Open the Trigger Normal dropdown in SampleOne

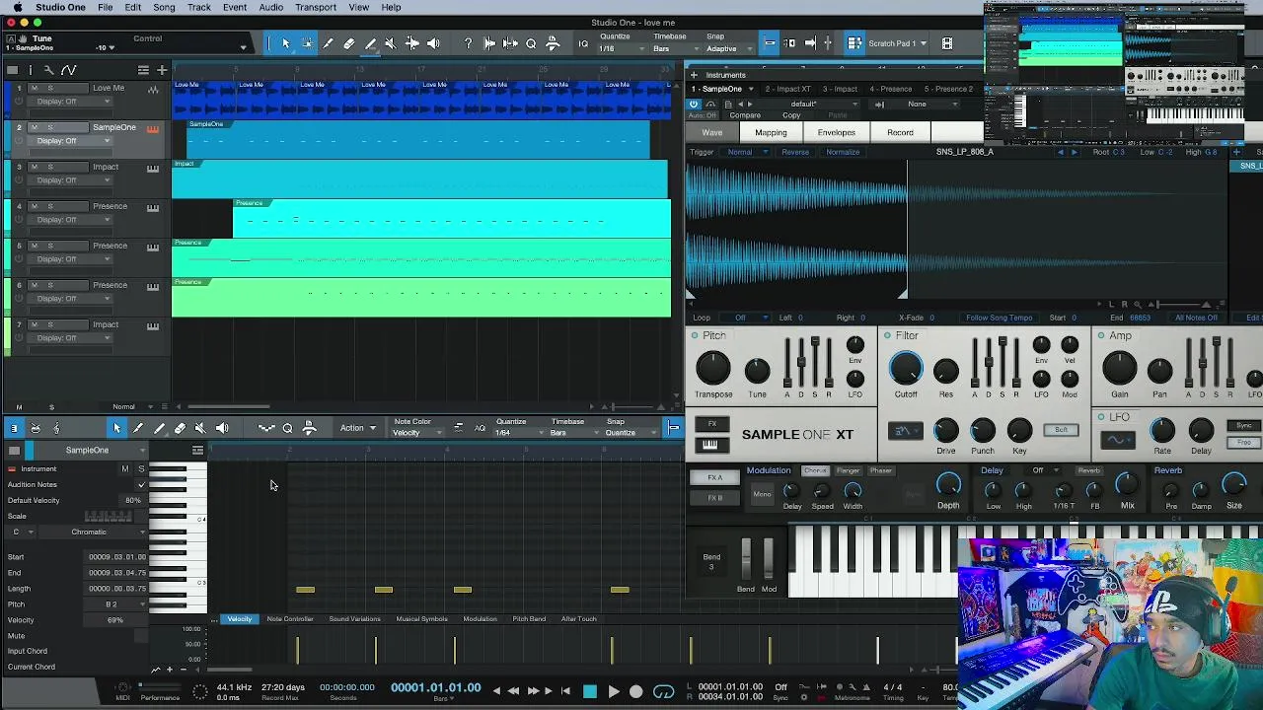(745, 153)
